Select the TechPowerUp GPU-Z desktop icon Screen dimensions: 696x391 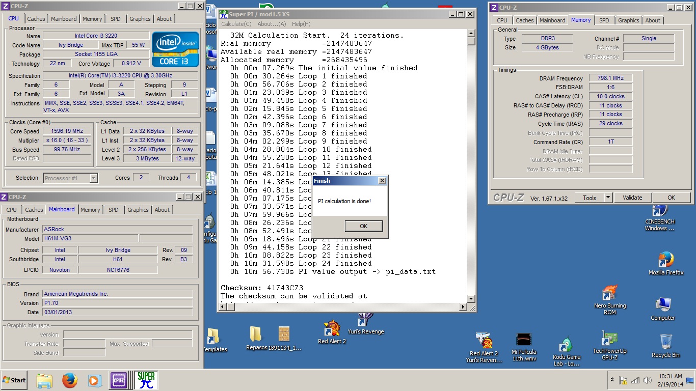[609, 345]
